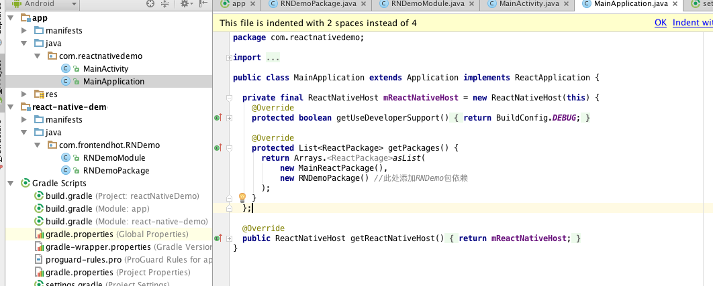713x286 pixels.
Task: Click override gutter marker beside getUseDeveloperSupport
Action: [218, 118]
